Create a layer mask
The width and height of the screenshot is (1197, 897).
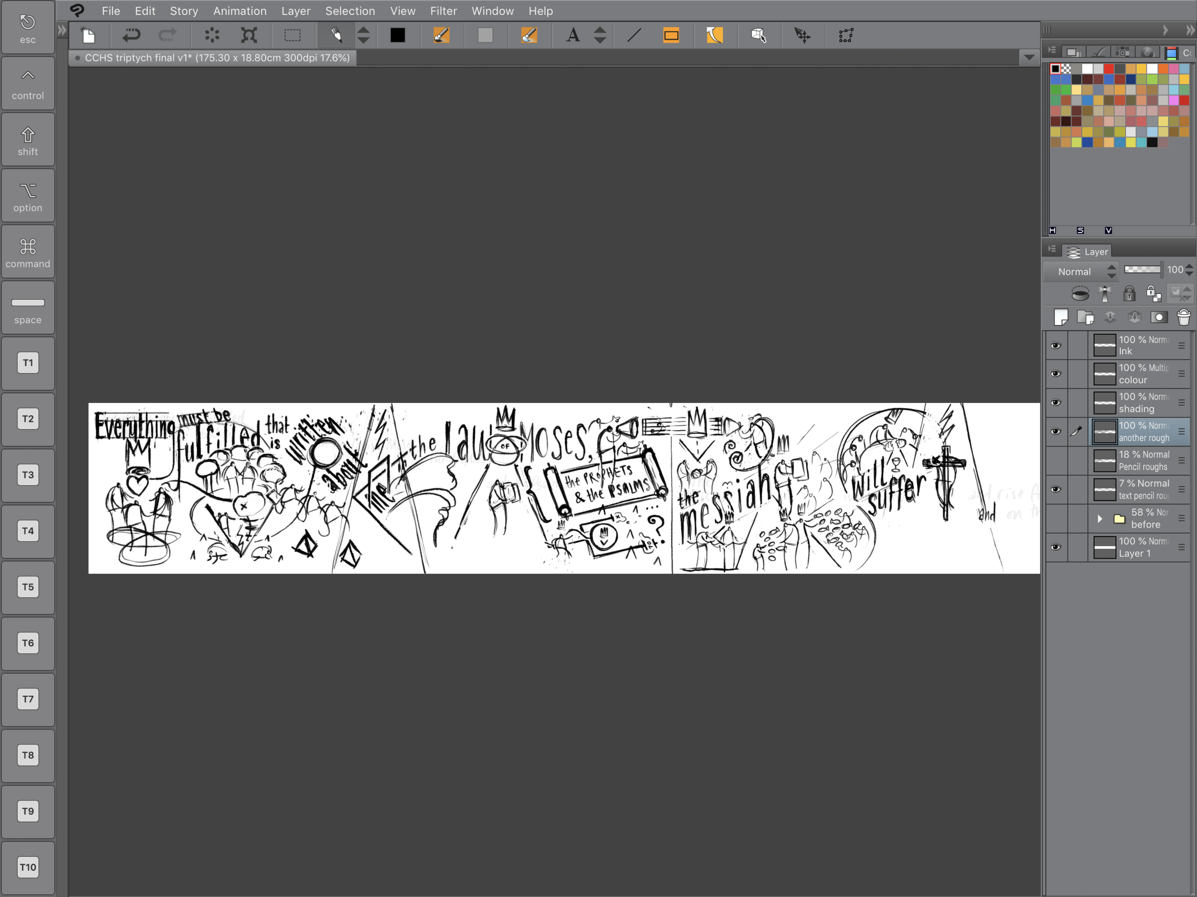(x=1159, y=317)
